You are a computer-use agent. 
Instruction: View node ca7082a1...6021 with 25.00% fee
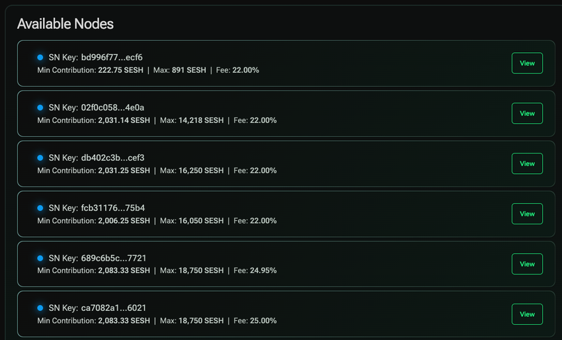point(527,314)
